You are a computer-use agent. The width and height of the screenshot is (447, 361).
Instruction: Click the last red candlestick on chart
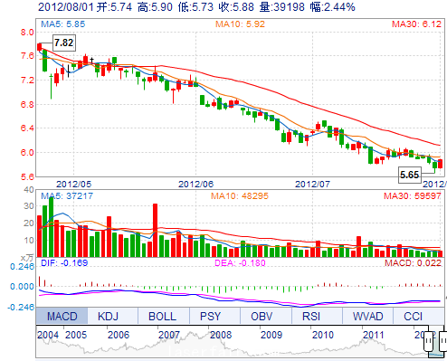point(441,164)
